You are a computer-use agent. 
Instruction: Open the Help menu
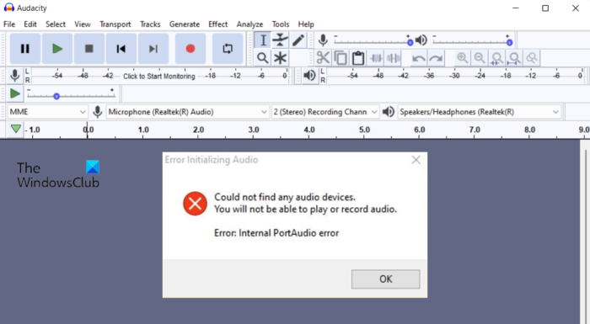pos(306,24)
